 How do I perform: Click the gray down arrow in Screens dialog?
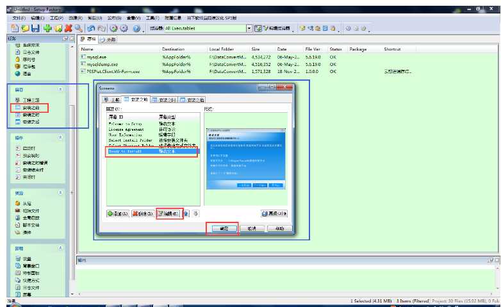[x=195, y=213]
